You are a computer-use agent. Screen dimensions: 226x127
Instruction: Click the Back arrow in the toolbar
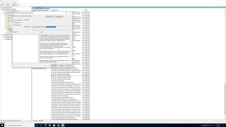tap(1, 5)
